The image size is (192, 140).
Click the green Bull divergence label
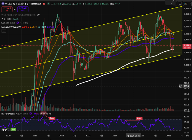click(13, 129)
